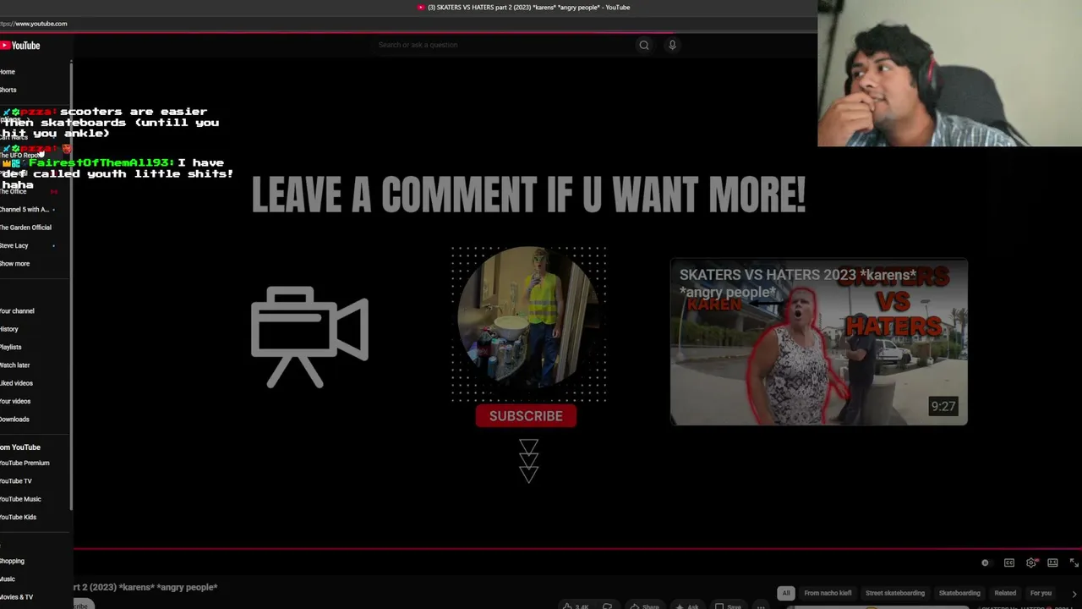Switch to theater mode
1082x609 pixels.
point(1052,562)
